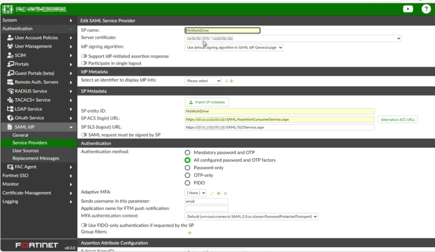Edit the Adaptive MFA profile with the pencil icon
The height and width of the screenshot is (252, 435).
point(212,193)
